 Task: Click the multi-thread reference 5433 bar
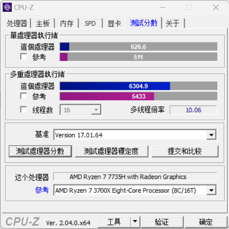(x=139, y=96)
